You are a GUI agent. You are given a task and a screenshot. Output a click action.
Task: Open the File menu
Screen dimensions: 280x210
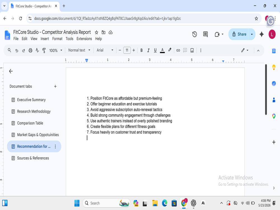[16, 39]
